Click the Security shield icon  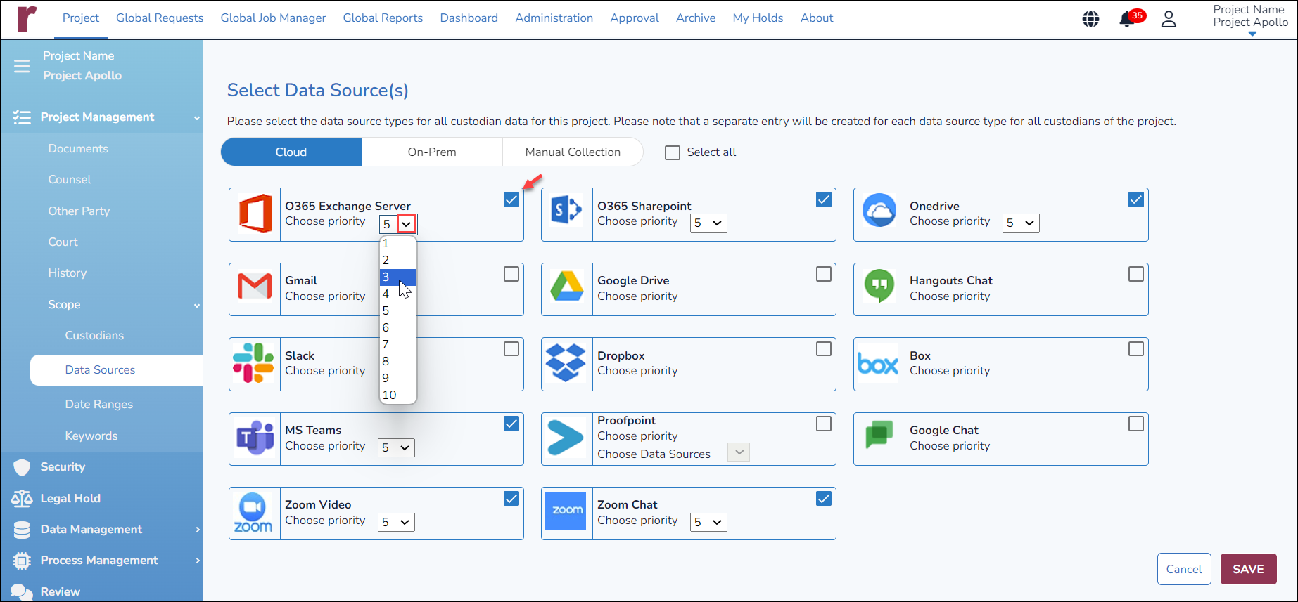tap(23, 467)
